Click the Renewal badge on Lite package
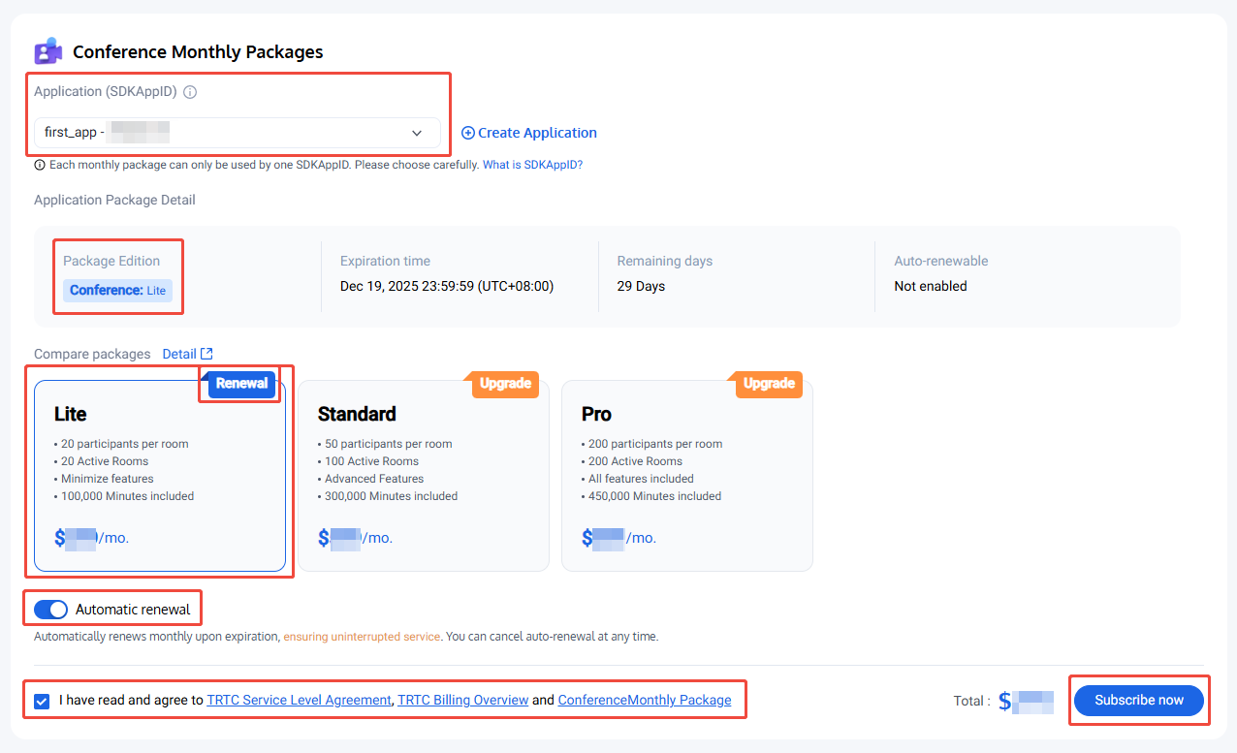The width and height of the screenshot is (1237, 753). tap(241, 384)
